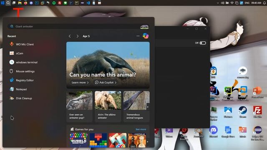Open the Google Docs desktop shortcut
Viewport: 267px width, 150px height.
(228, 132)
